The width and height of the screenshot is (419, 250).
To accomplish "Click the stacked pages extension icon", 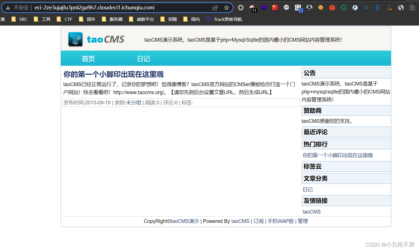I will tap(412, 8).
